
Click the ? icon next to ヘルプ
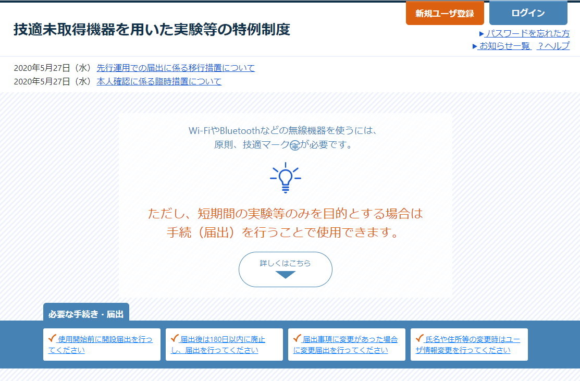tap(540, 46)
